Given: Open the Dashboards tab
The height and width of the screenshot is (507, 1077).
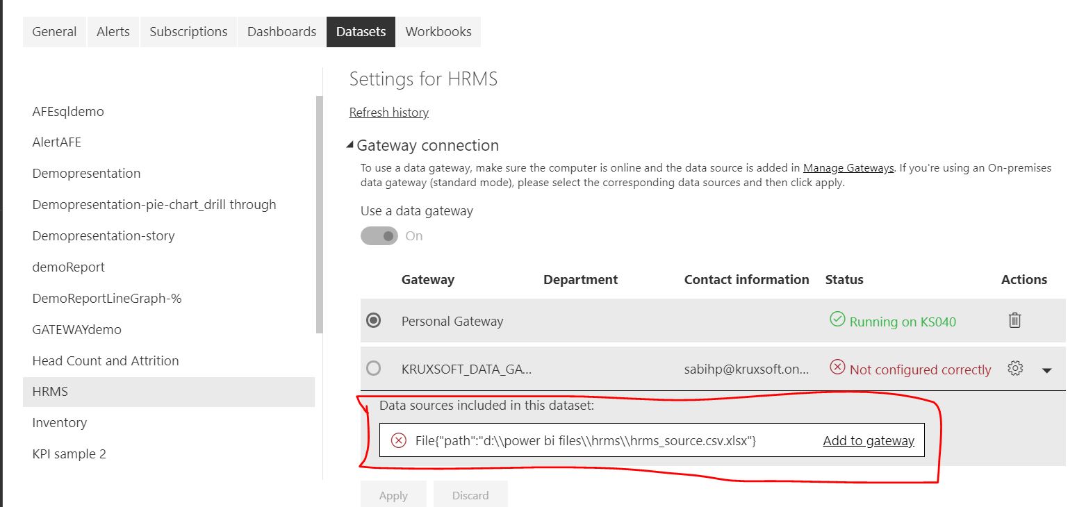Looking at the screenshot, I should pos(281,32).
